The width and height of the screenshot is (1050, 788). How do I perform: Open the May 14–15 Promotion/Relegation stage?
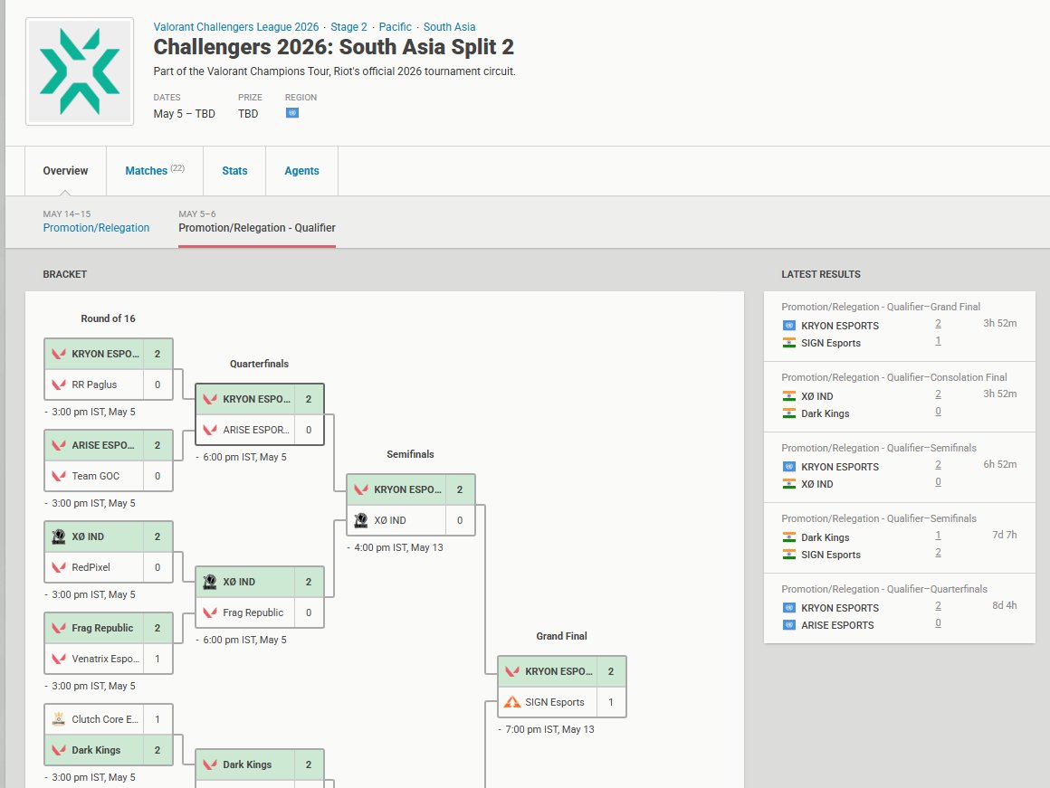[x=97, y=222]
